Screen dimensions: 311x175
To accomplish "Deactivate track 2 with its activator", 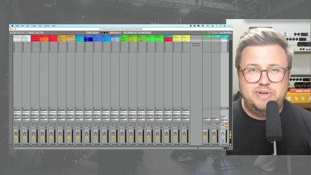I will pyautogui.click(x=25, y=137).
